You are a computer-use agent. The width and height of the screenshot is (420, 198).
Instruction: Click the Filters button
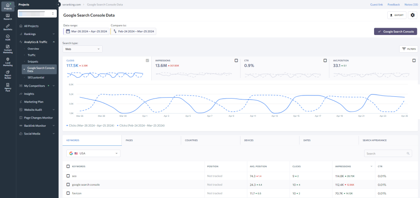point(409,49)
